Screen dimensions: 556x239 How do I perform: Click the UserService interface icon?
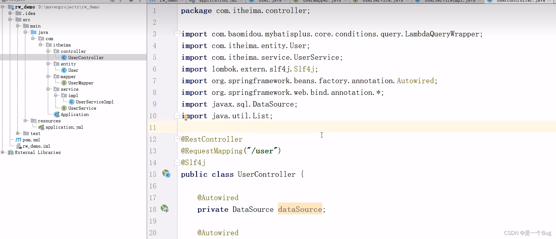coord(64,108)
